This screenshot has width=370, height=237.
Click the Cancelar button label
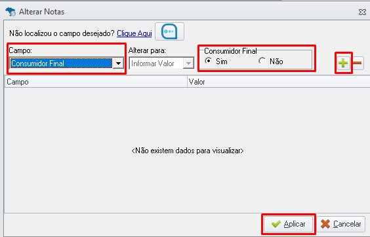tap(347, 224)
